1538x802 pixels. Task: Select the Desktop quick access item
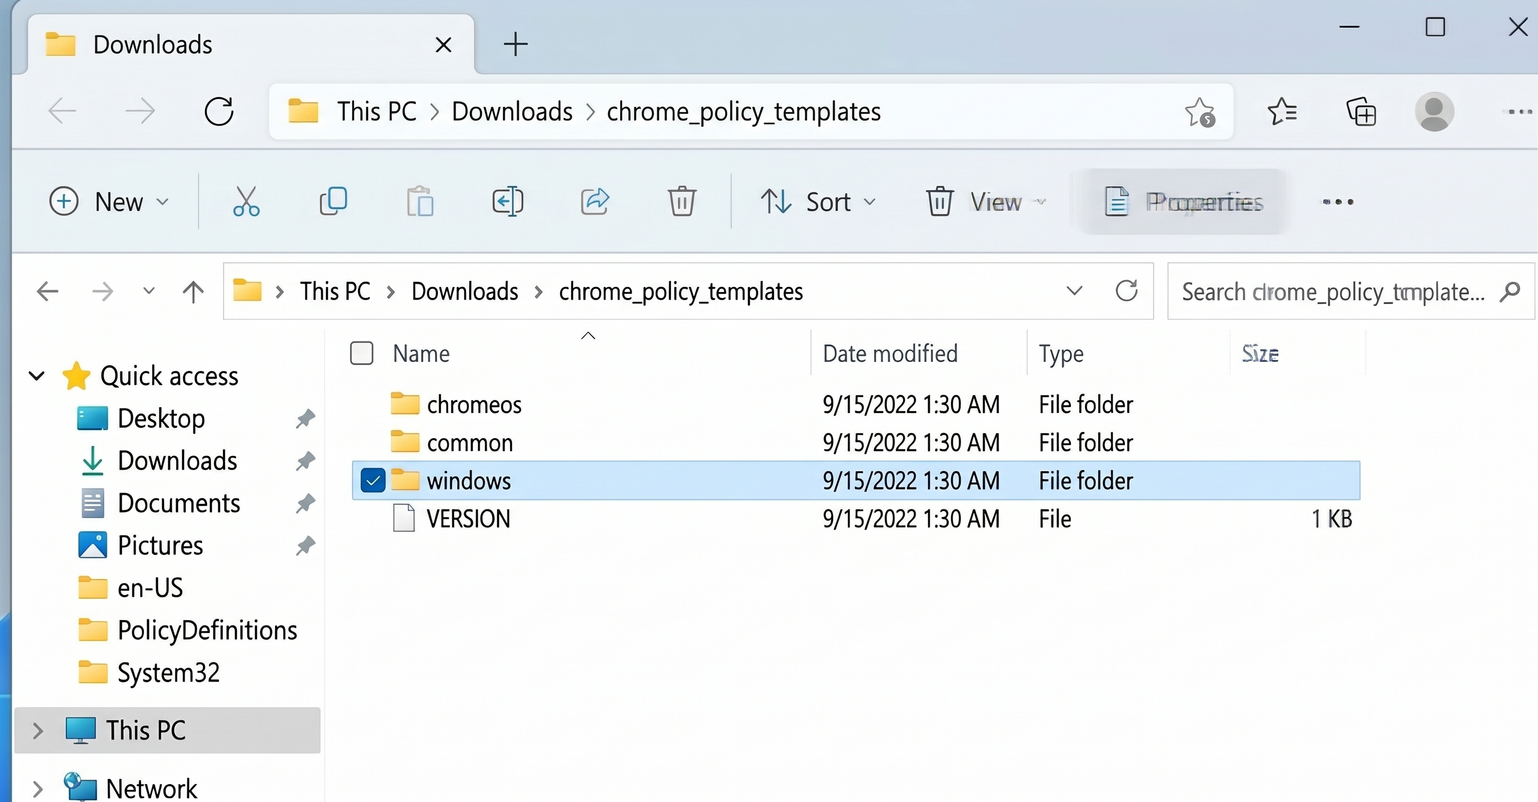pyautogui.click(x=161, y=418)
